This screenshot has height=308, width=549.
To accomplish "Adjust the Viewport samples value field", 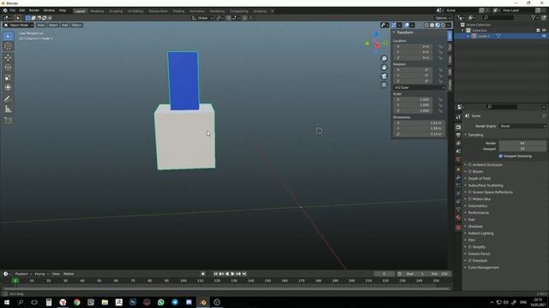I will point(522,149).
